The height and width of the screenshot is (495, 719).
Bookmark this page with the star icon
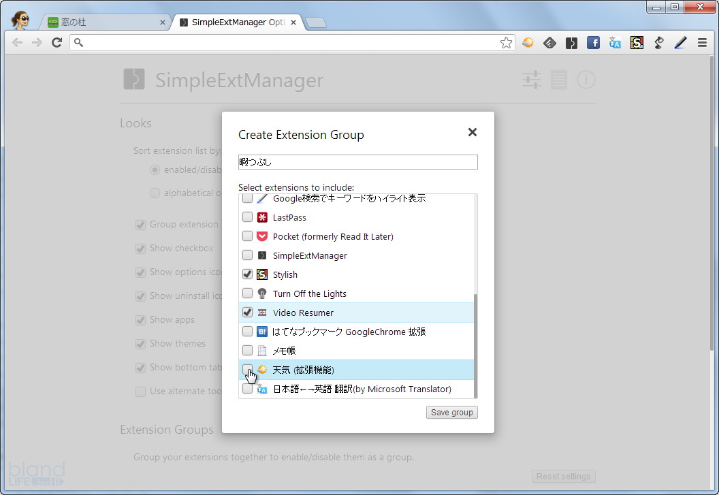507,43
